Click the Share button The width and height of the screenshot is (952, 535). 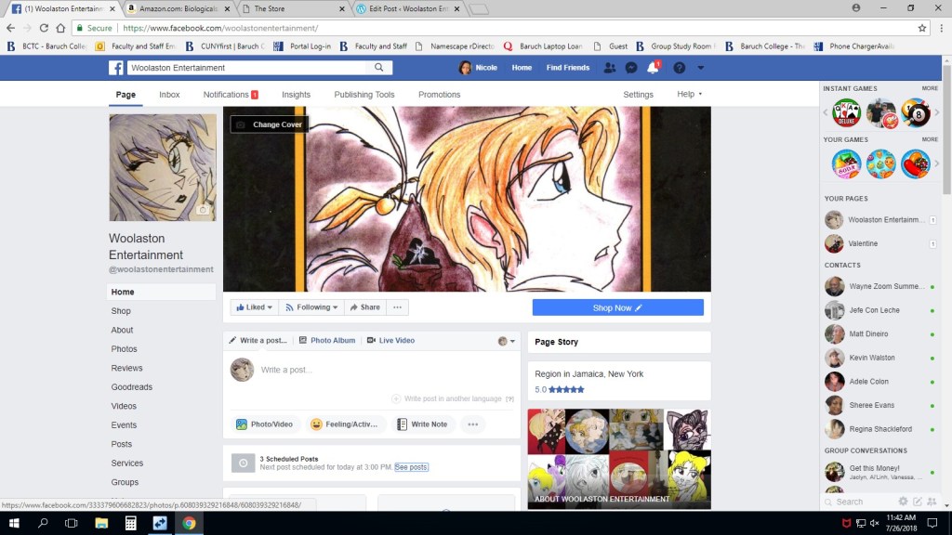pos(364,307)
